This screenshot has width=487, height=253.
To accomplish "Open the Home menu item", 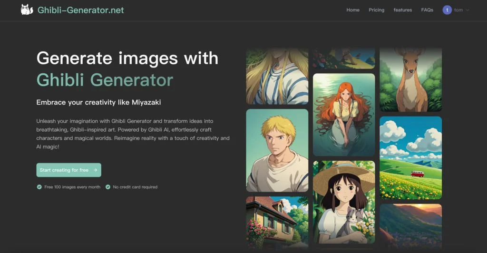I will [353, 10].
